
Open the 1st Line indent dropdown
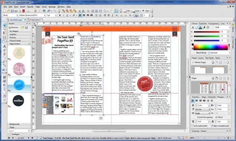pos(203,109)
